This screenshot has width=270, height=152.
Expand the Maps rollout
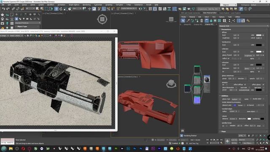tap(223, 131)
